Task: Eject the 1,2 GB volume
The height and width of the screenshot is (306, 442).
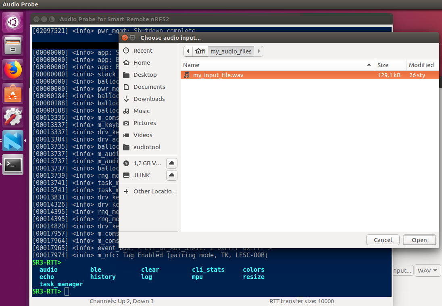Action: click(x=172, y=163)
